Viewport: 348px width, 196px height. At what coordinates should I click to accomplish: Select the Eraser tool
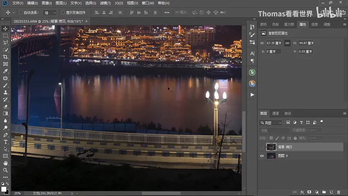tap(6, 107)
